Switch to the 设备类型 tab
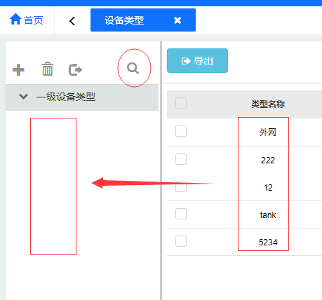The width and height of the screenshot is (322, 300). (x=124, y=20)
